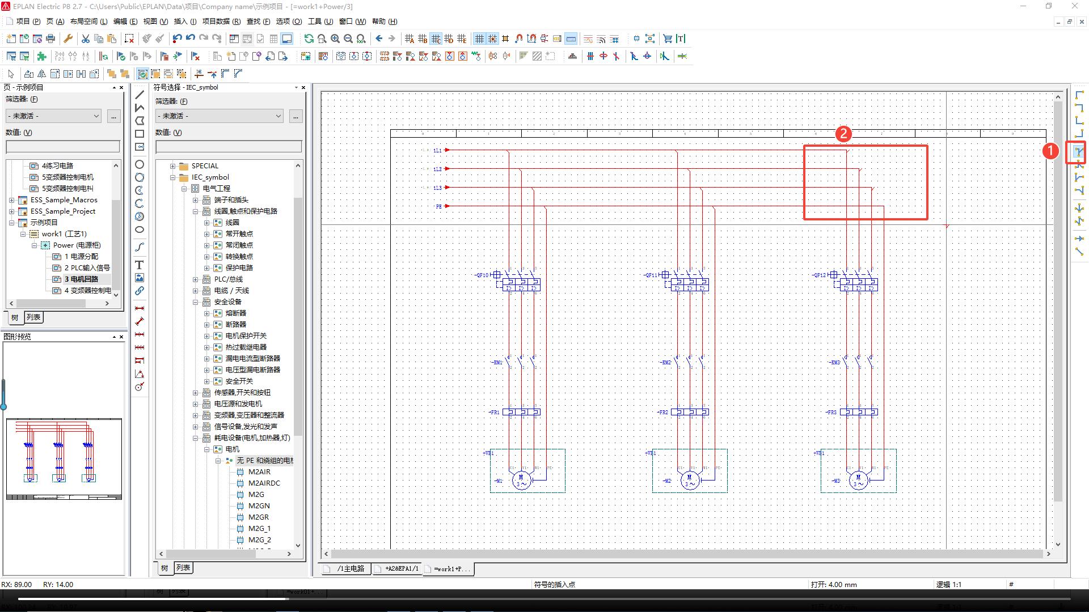
Task: Click the 列表 button in symbol panel
Action: 183,567
